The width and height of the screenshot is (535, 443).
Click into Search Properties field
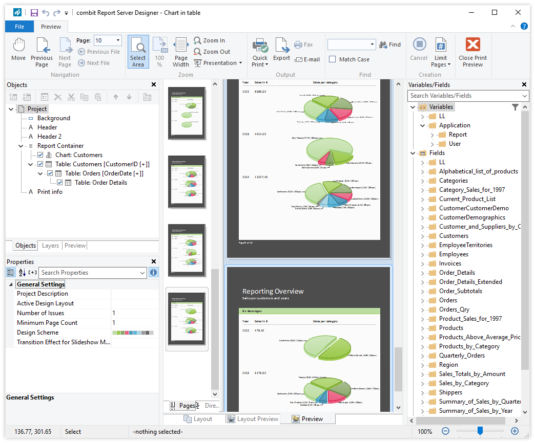coord(89,273)
